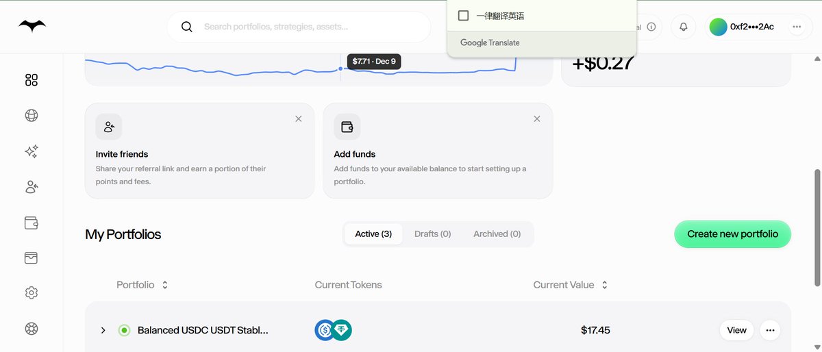Click the USDC token icon
Viewport: 822px width, 352px height.
(x=325, y=330)
